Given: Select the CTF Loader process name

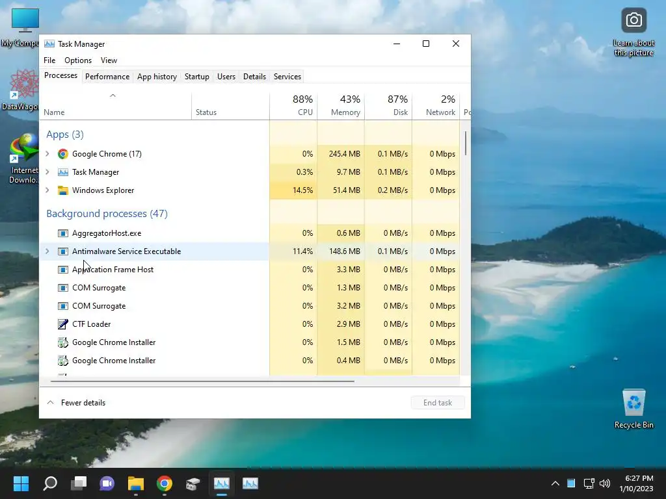Looking at the screenshot, I should pos(91,324).
